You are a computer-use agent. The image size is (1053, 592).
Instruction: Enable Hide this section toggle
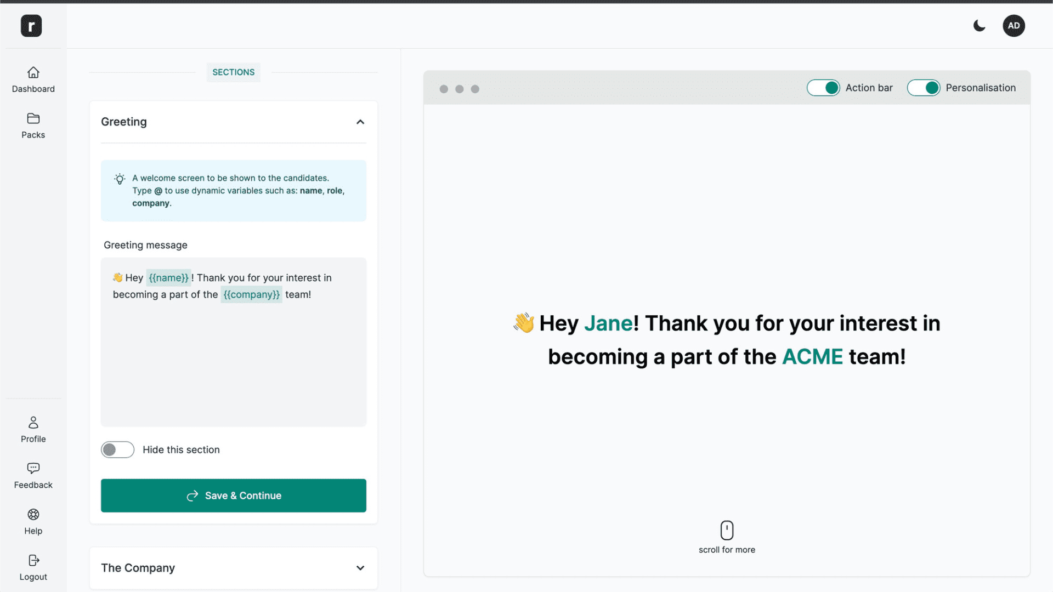(x=117, y=449)
